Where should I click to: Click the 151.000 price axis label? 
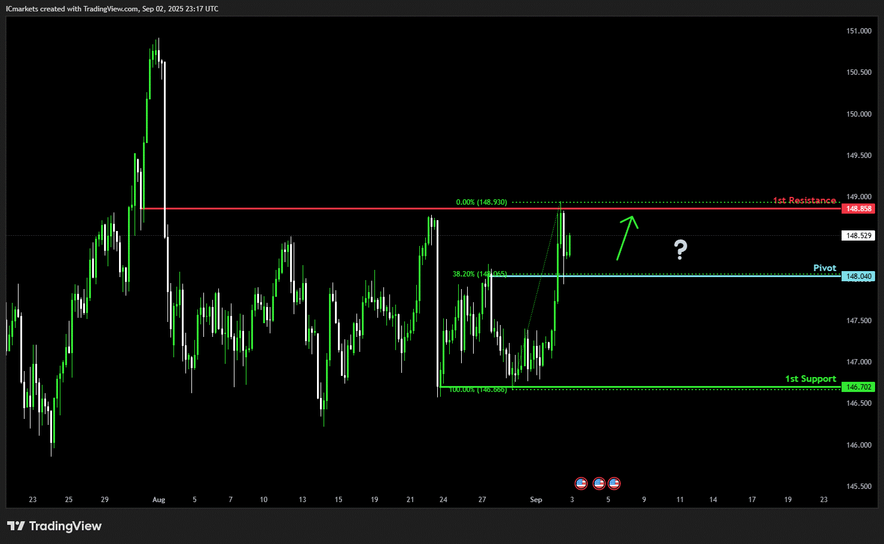coord(859,31)
